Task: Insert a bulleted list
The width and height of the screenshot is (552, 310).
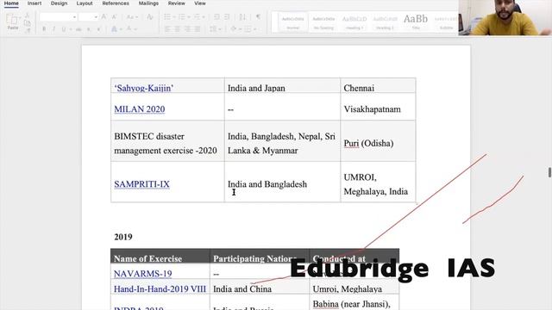Action: pyautogui.click(x=167, y=17)
